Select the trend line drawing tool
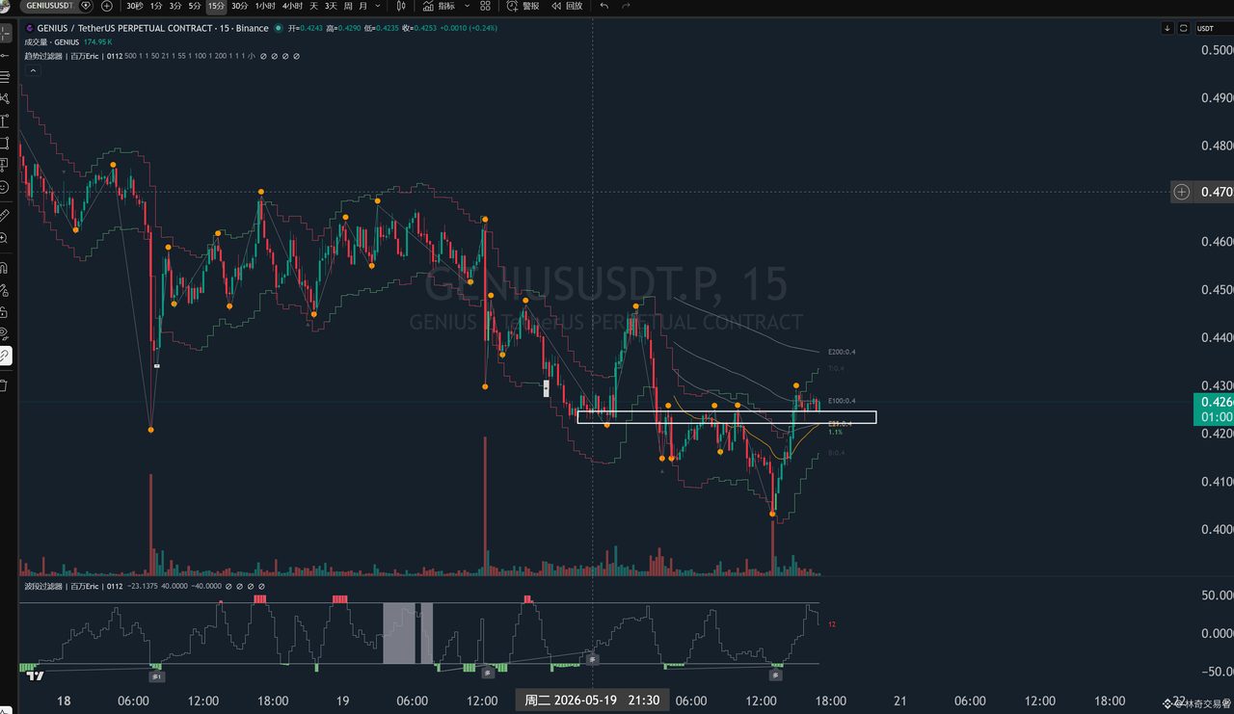1234x714 pixels. [x=5, y=55]
